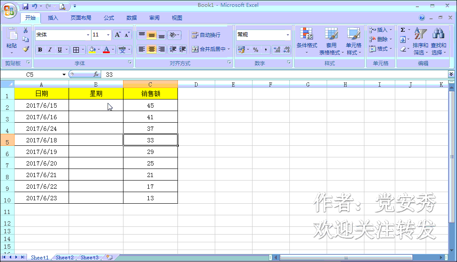The height and width of the screenshot is (262, 457).
Task: Open 套用表格格式 table styles menu
Action: [x=331, y=41]
